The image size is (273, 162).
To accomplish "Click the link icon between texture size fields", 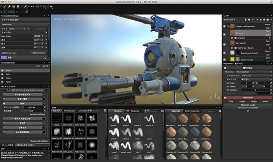I will click(28, 29).
